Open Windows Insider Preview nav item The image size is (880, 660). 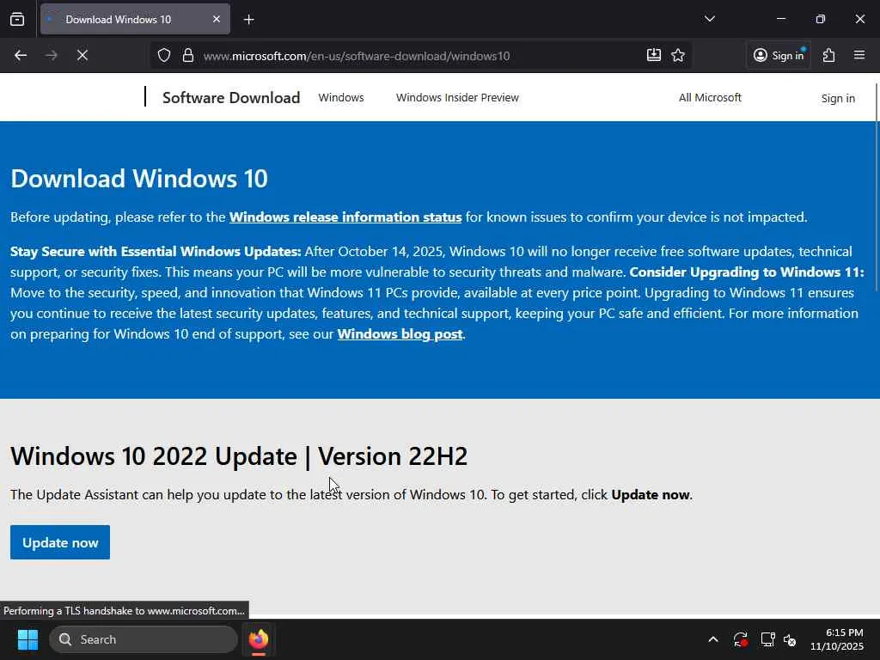pos(457,98)
